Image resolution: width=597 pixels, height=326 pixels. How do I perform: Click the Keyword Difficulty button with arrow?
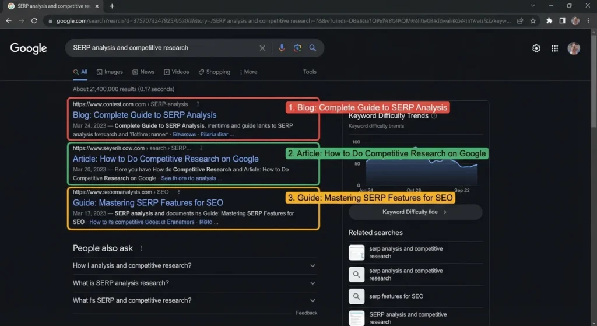[415, 212]
